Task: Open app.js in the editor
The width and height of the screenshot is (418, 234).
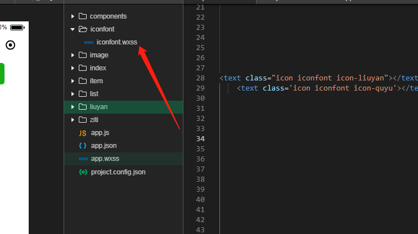Action: pos(100,133)
